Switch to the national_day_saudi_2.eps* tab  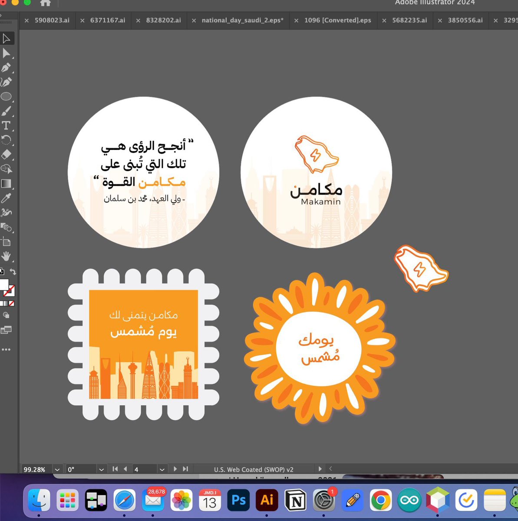click(x=242, y=20)
